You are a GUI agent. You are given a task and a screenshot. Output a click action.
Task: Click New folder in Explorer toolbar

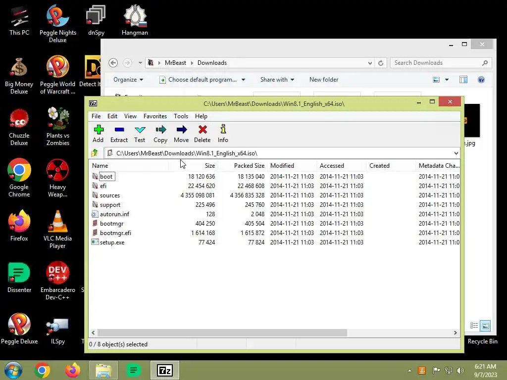324,80
